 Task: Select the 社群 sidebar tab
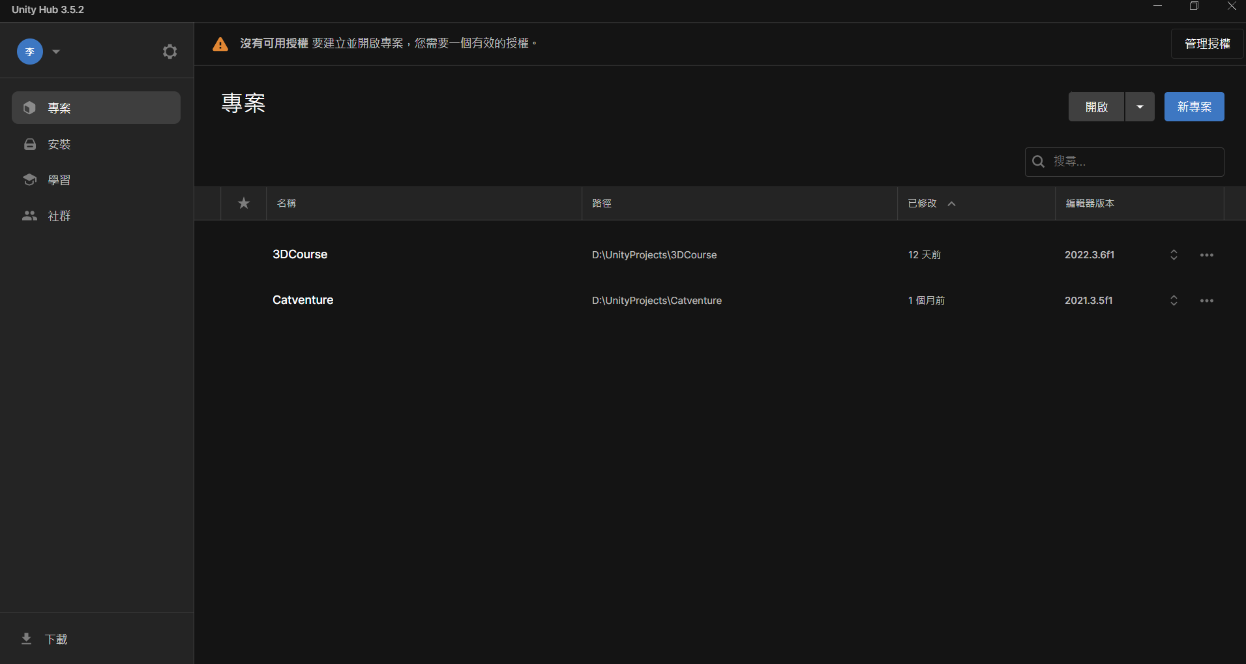pos(96,216)
